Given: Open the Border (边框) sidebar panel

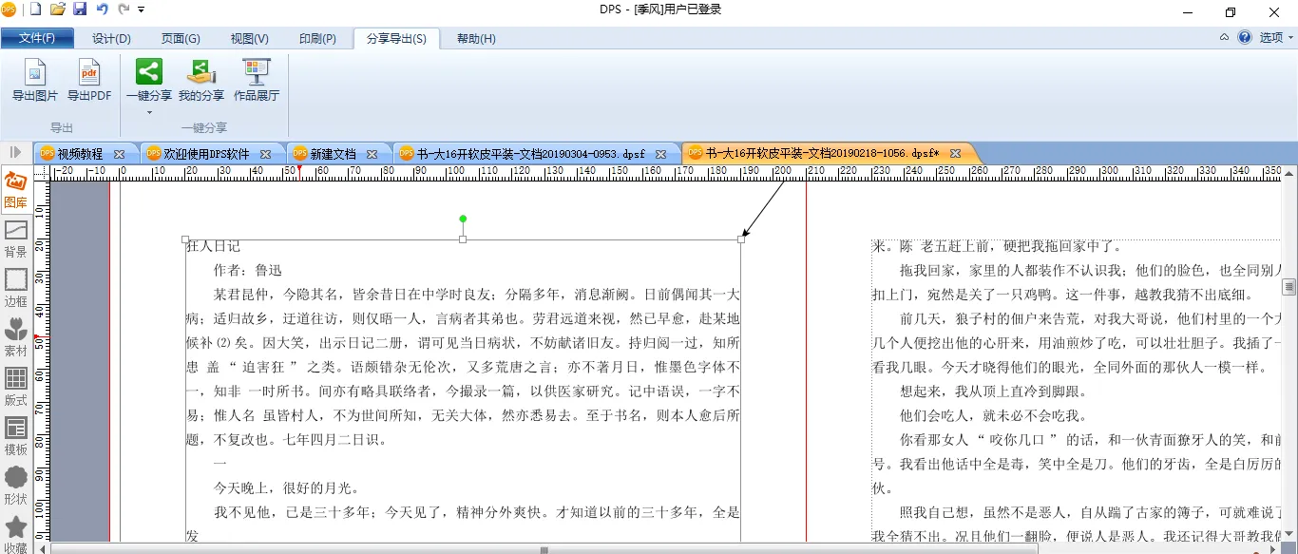Looking at the screenshot, I should (16, 287).
